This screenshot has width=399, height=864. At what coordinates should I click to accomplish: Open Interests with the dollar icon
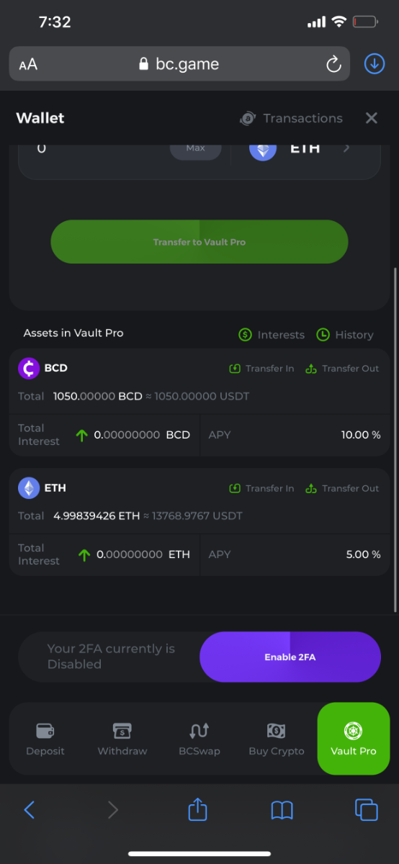click(x=272, y=335)
